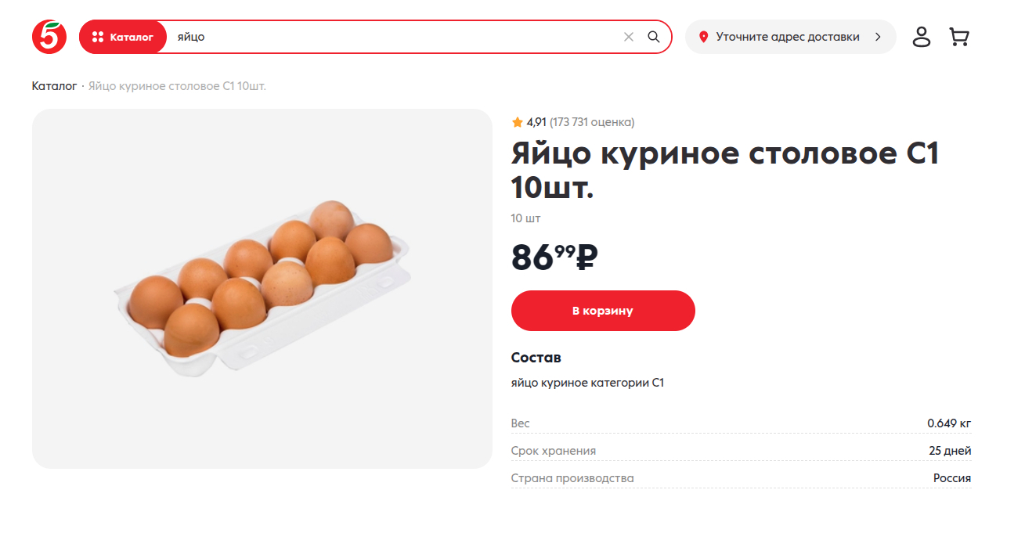
Task: Click the Pyaterochka logo
Action: coord(49,37)
